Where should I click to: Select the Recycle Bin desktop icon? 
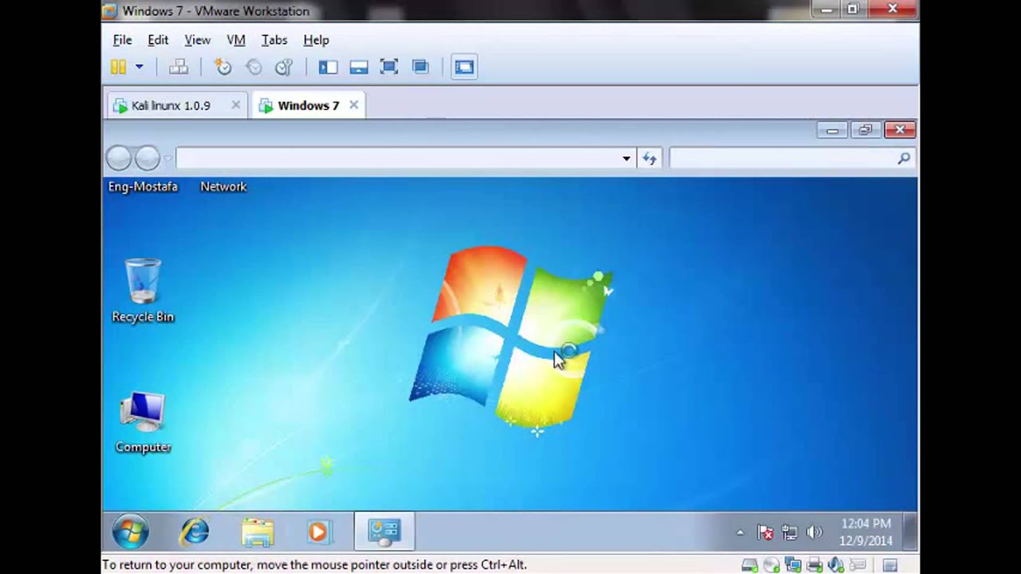tap(143, 290)
